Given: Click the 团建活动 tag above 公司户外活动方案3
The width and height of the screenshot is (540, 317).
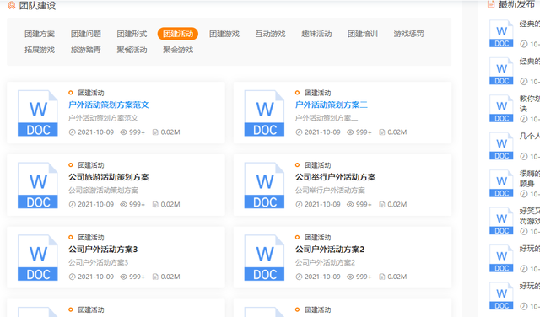Looking at the screenshot, I should coord(91,237).
